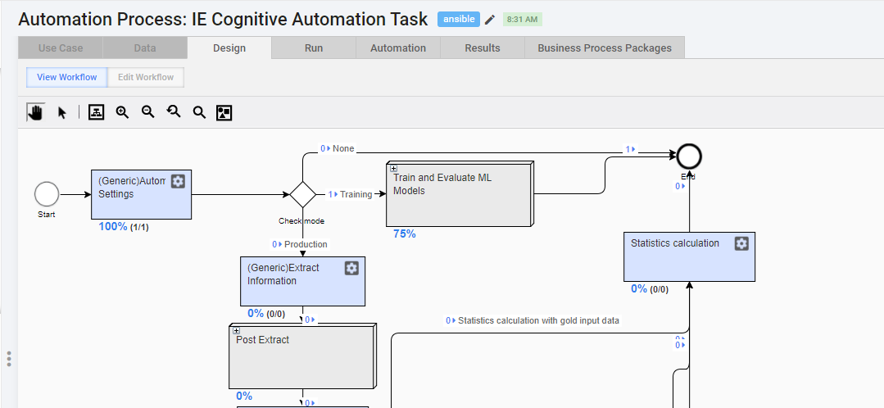Click the End event circle
This screenshot has width=884, height=408.
689,156
